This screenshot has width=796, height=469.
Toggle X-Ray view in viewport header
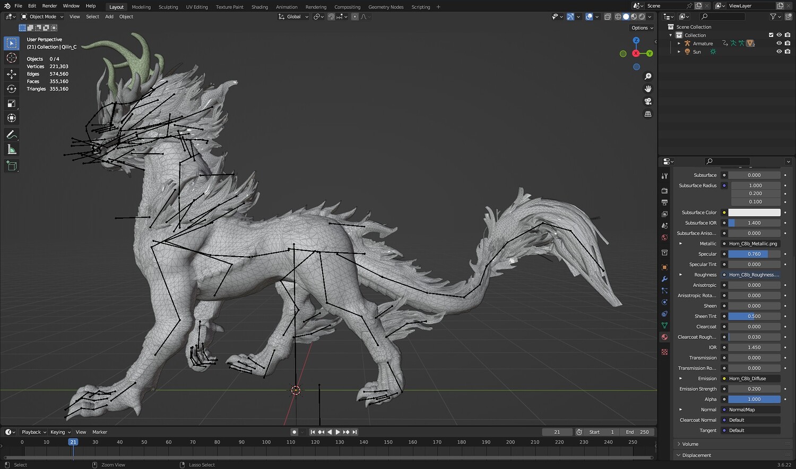pyautogui.click(x=608, y=16)
